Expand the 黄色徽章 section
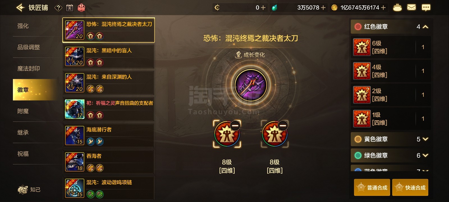The height and width of the screenshot is (202, 449). pos(425,139)
